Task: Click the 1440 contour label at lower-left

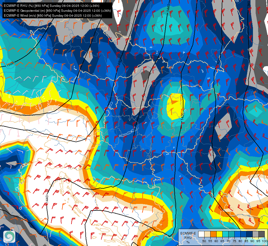Action: pos(47,200)
